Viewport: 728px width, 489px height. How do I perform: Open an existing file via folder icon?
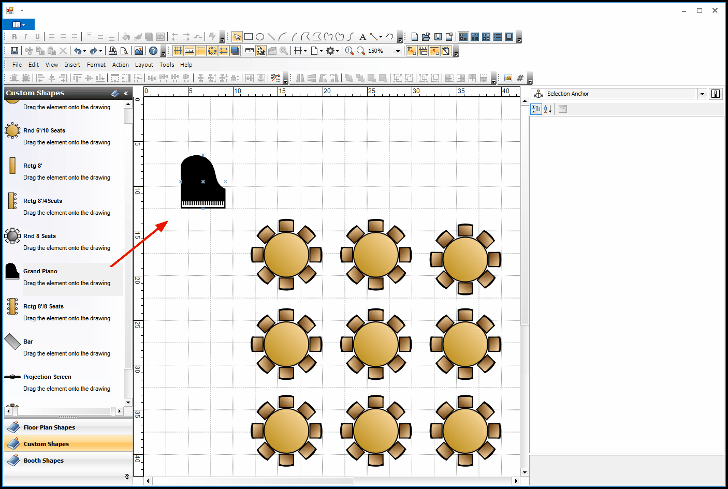click(426, 37)
